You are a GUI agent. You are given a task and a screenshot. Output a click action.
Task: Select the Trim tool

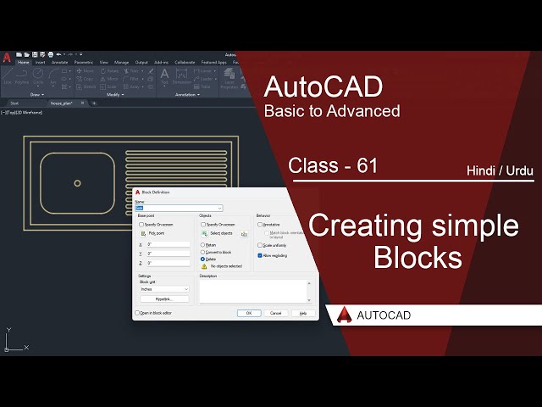pyautogui.click(x=131, y=71)
